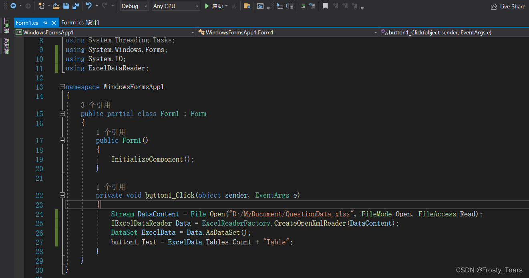Click the Undo icon

point(89,6)
